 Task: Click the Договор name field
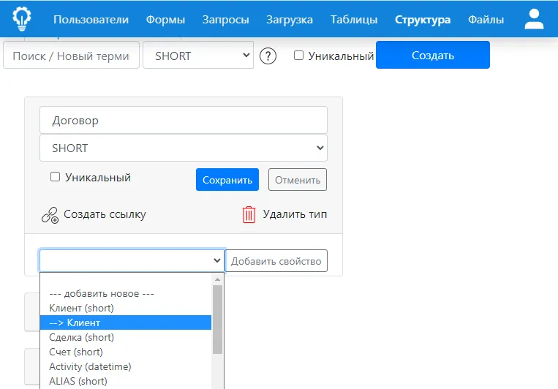[x=184, y=121]
